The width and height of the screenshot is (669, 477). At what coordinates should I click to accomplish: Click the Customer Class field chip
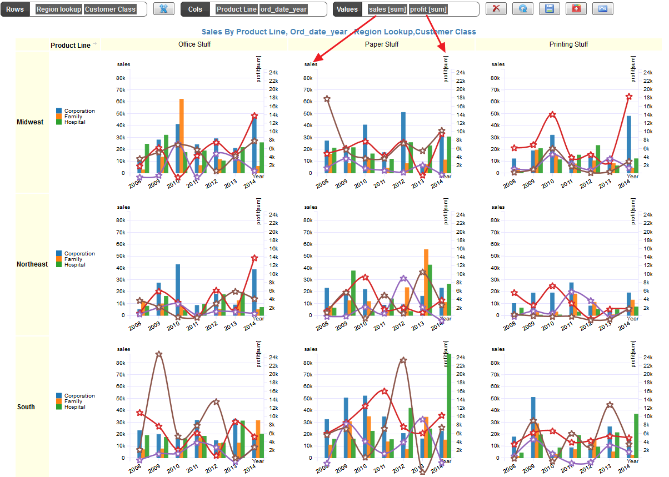[x=111, y=9]
